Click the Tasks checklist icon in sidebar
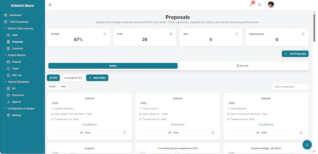318x154 pixels. pos(8,69)
